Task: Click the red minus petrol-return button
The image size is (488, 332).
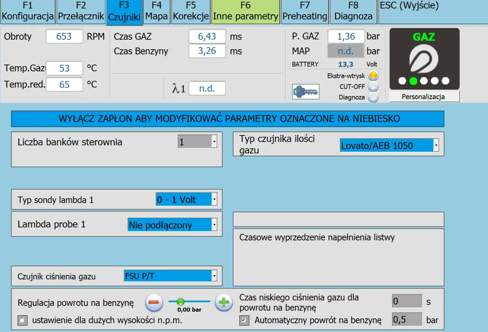Action: coord(154,303)
